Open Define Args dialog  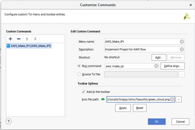[x=172, y=66]
